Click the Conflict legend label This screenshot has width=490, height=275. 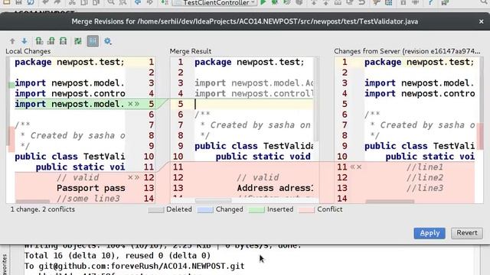(330, 209)
